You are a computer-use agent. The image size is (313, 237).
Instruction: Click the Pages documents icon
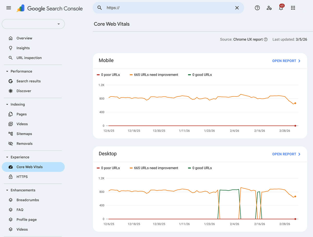(x=11, y=114)
